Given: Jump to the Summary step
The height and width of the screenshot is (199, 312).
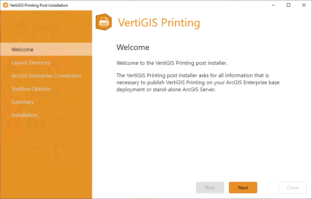Looking at the screenshot, I should 23,102.
